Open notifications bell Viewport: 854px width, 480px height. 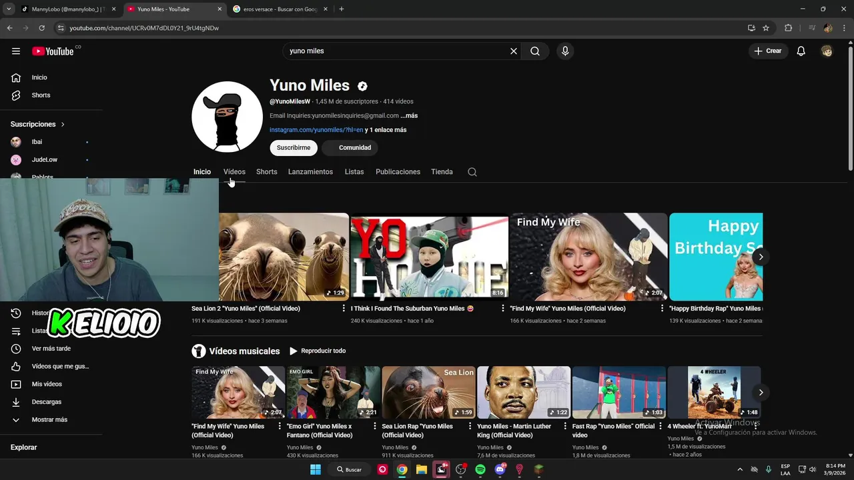pos(801,51)
